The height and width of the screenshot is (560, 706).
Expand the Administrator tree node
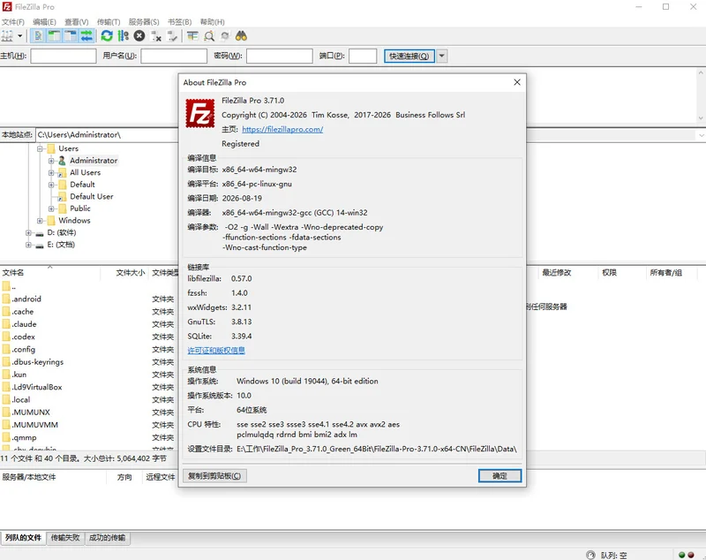51,161
